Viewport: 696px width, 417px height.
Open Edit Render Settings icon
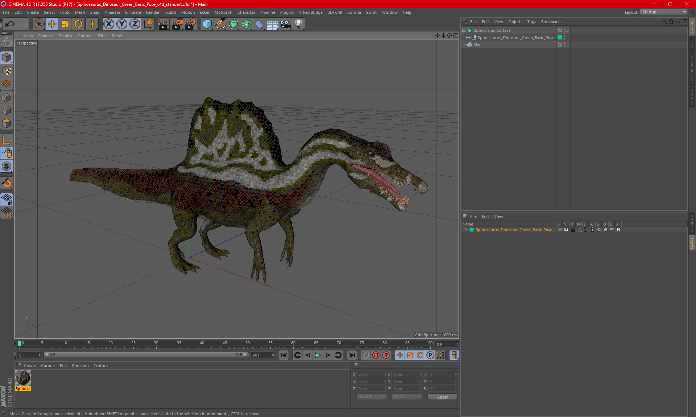coord(191,24)
